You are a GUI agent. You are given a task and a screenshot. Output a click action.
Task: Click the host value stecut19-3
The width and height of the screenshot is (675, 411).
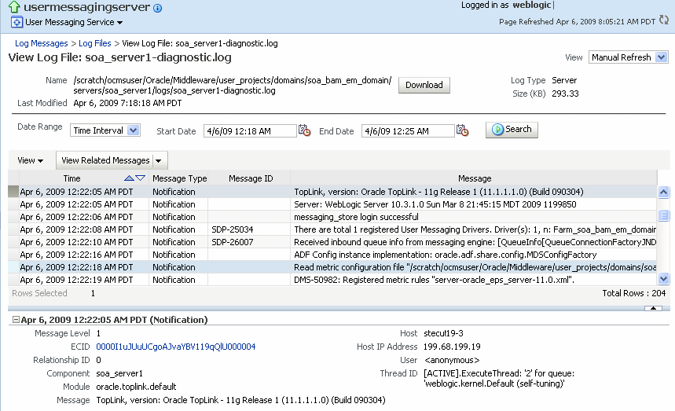[x=443, y=333]
